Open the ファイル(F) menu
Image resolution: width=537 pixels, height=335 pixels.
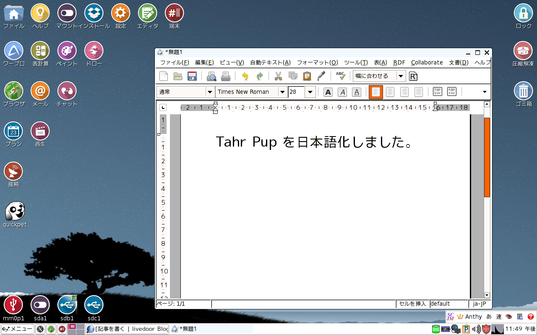point(175,62)
